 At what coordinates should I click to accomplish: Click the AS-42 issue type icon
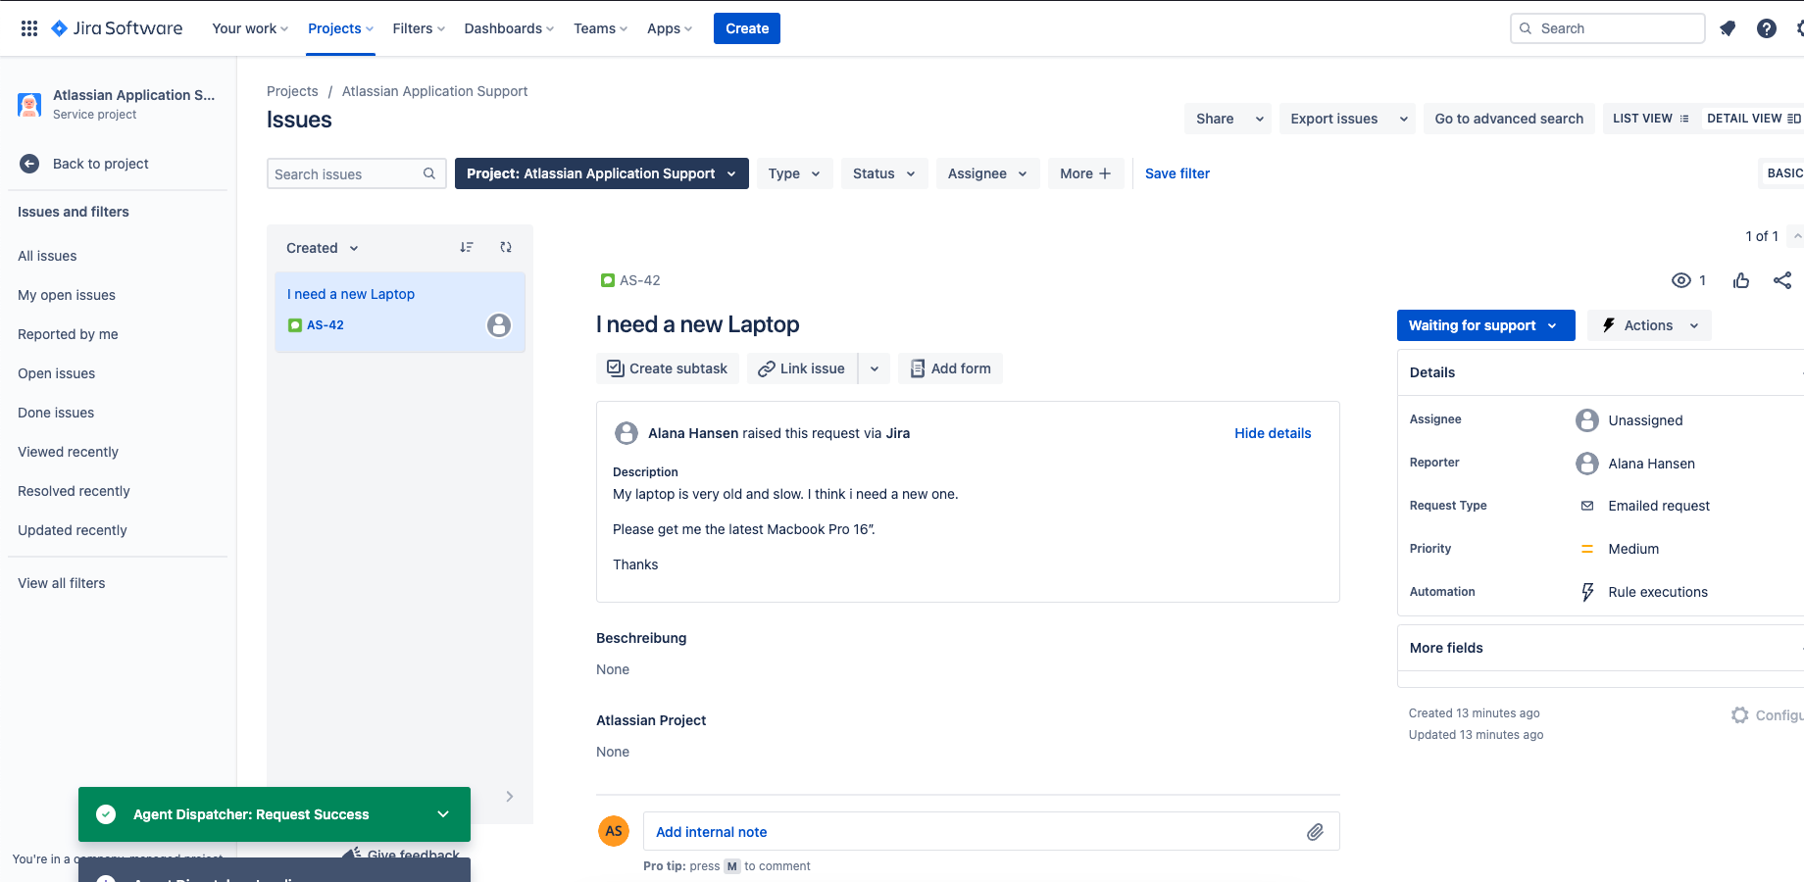coord(608,280)
